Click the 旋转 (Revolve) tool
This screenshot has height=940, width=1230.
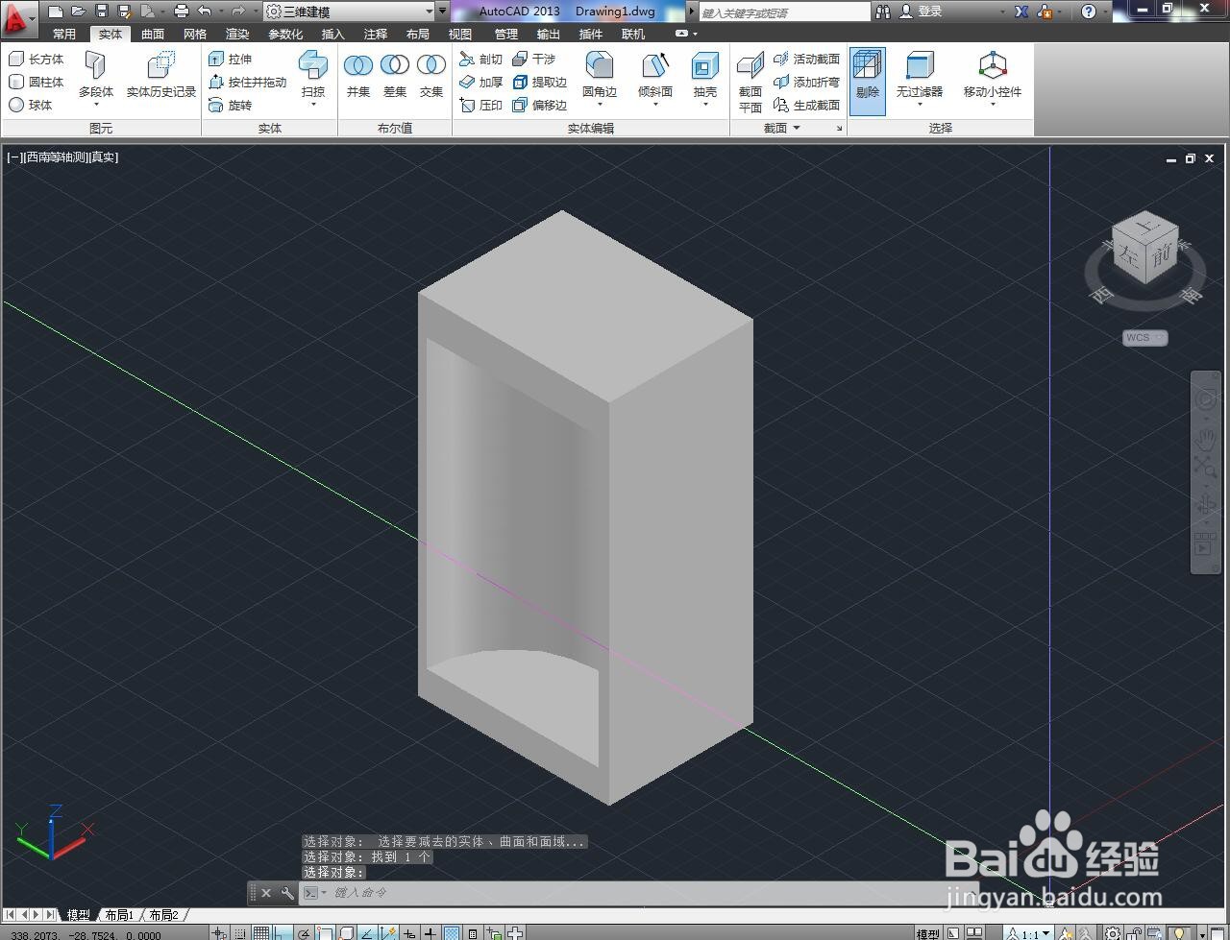231,105
